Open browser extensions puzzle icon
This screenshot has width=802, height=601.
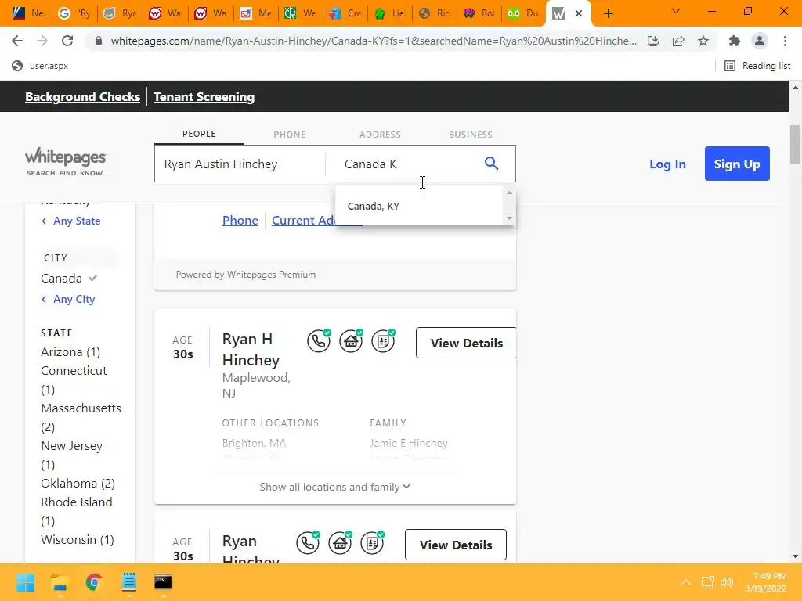[x=735, y=41]
